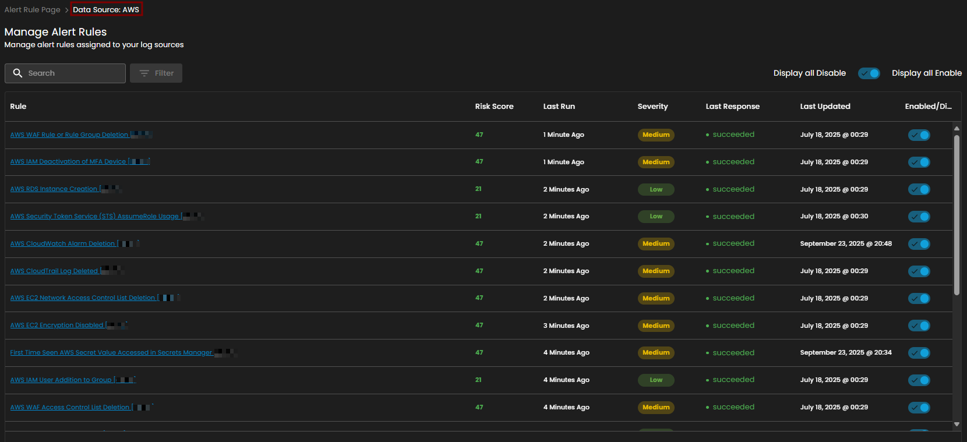Click Medium severity badge for AWS WAF Rule

656,135
